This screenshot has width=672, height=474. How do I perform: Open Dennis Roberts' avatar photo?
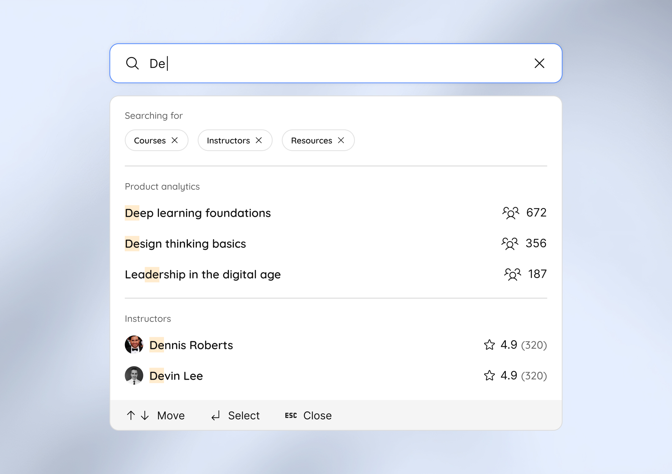point(134,345)
